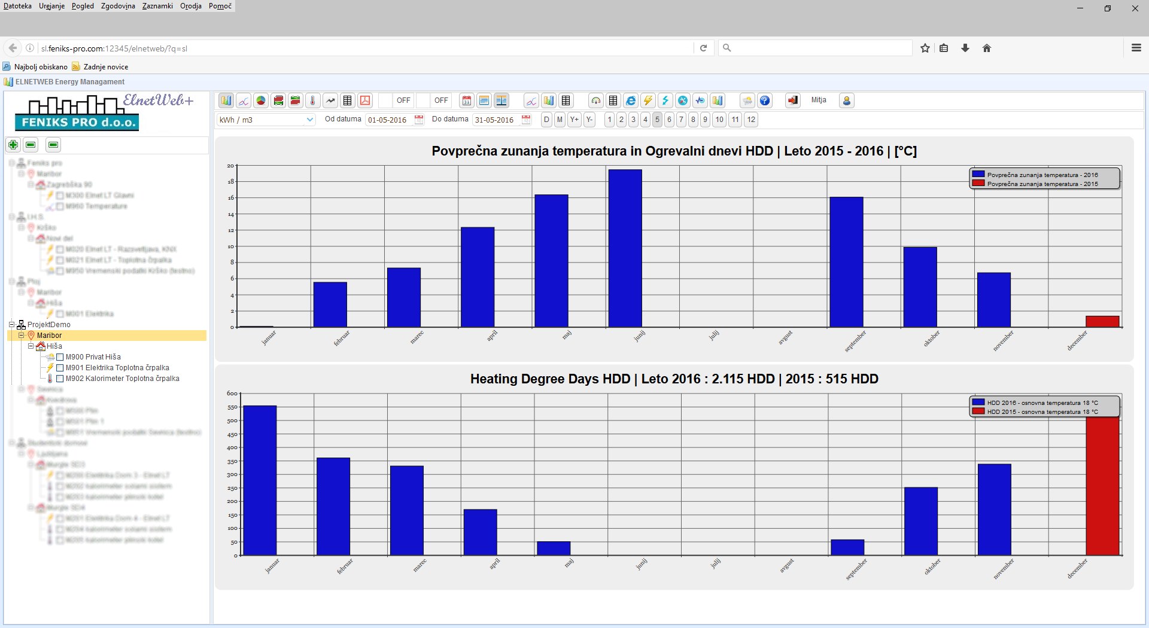Click the pulse waveform icon
Image resolution: width=1149 pixels, height=628 pixels.
(x=700, y=100)
